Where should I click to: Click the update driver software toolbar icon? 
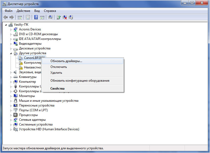pyautogui.click(x=59, y=17)
